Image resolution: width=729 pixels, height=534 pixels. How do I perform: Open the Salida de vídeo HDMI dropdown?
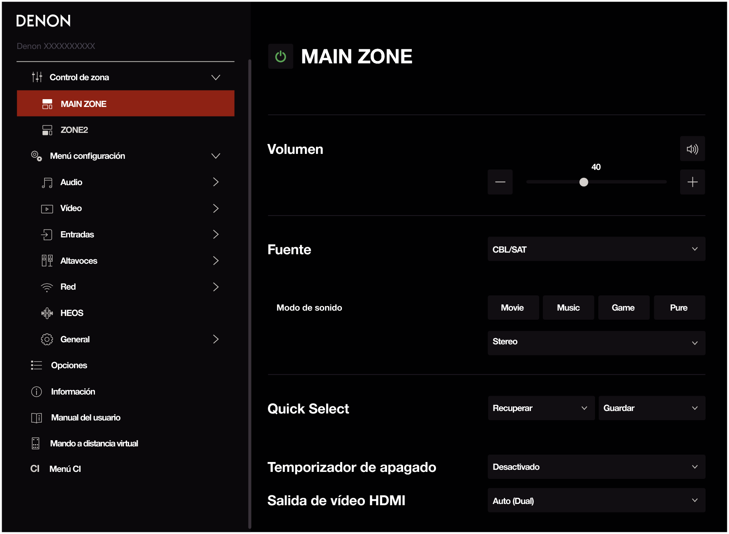[x=596, y=501]
